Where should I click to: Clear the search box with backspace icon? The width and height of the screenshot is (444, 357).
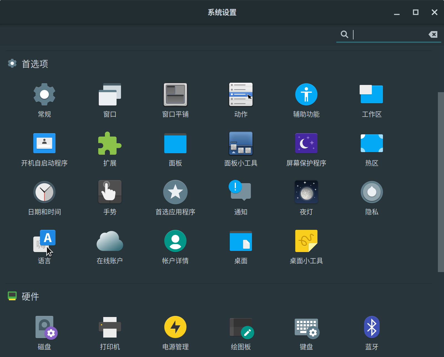pyautogui.click(x=433, y=34)
